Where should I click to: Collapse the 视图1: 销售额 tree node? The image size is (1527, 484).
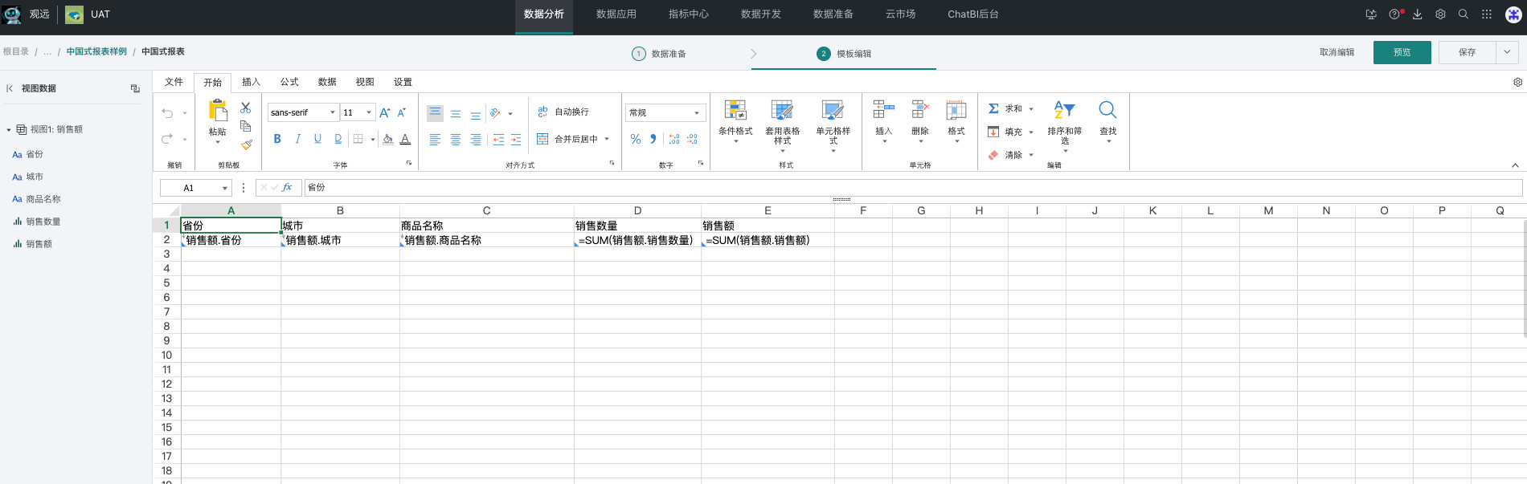point(9,130)
